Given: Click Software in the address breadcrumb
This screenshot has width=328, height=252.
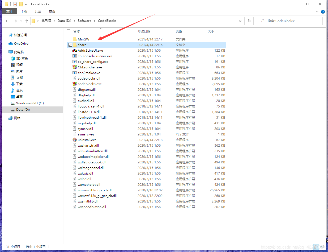Looking at the screenshot, I should (x=84, y=21).
